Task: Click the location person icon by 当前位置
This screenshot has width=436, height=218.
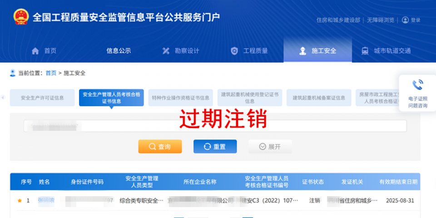Action: (13, 73)
